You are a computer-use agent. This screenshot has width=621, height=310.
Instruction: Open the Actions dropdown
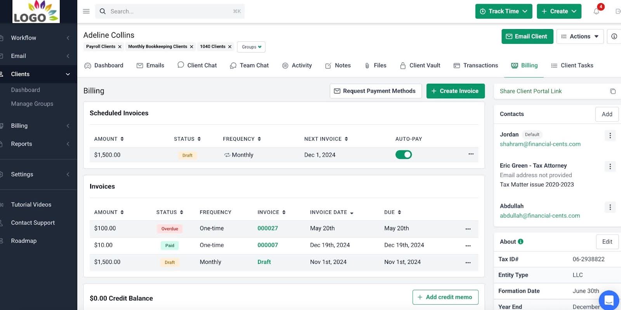pos(580,36)
